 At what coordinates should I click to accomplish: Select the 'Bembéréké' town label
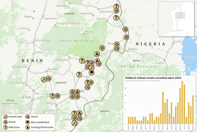tap(20, 67)
